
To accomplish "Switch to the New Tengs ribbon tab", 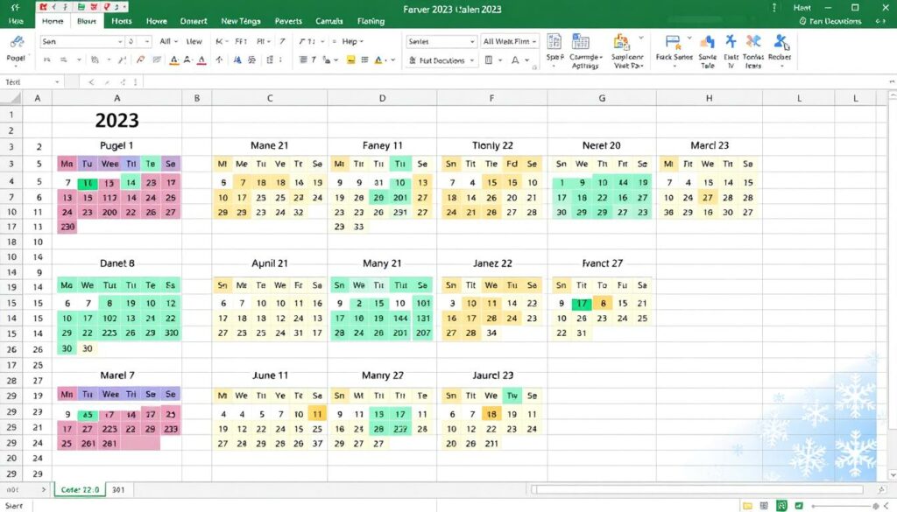I will pyautogui.click(x=240, y=21).
